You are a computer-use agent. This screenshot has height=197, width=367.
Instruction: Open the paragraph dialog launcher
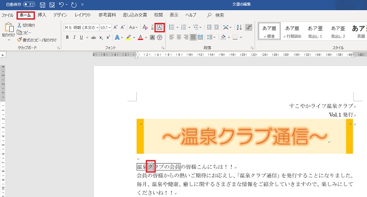tap(252, 48)
